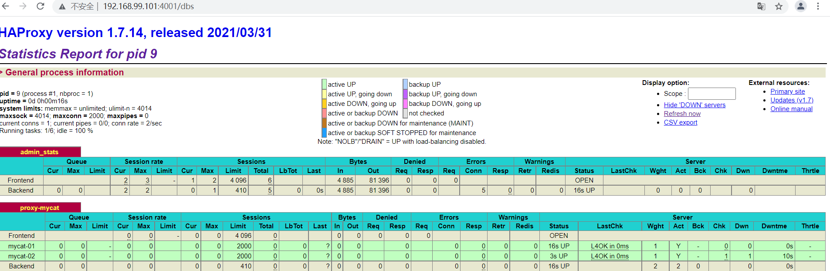Viewport: 830px width, 271px height.
Task: Open the translate page icon
Action: [761, 7]
